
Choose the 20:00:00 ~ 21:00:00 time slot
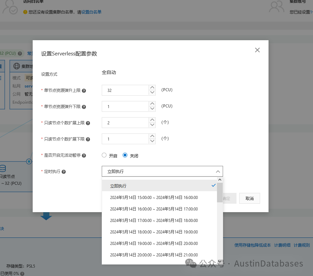159,255
